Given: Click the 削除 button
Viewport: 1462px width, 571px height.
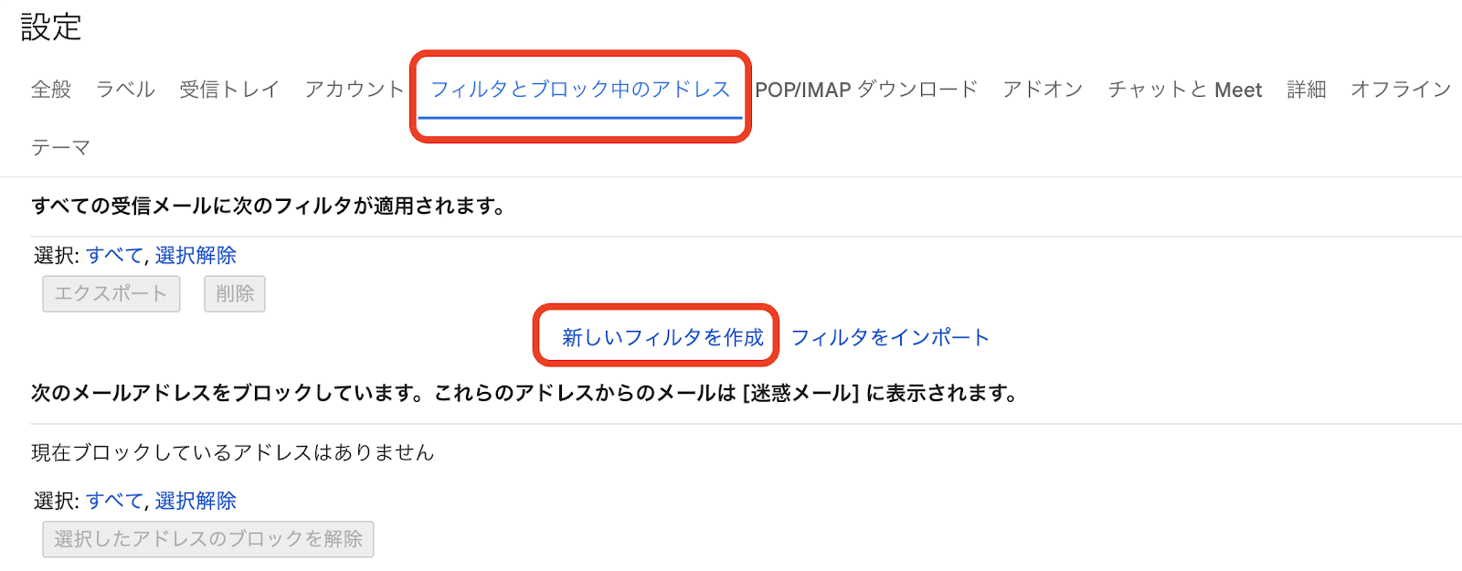Looking at the screenshot, I should [x=235, y=294].
